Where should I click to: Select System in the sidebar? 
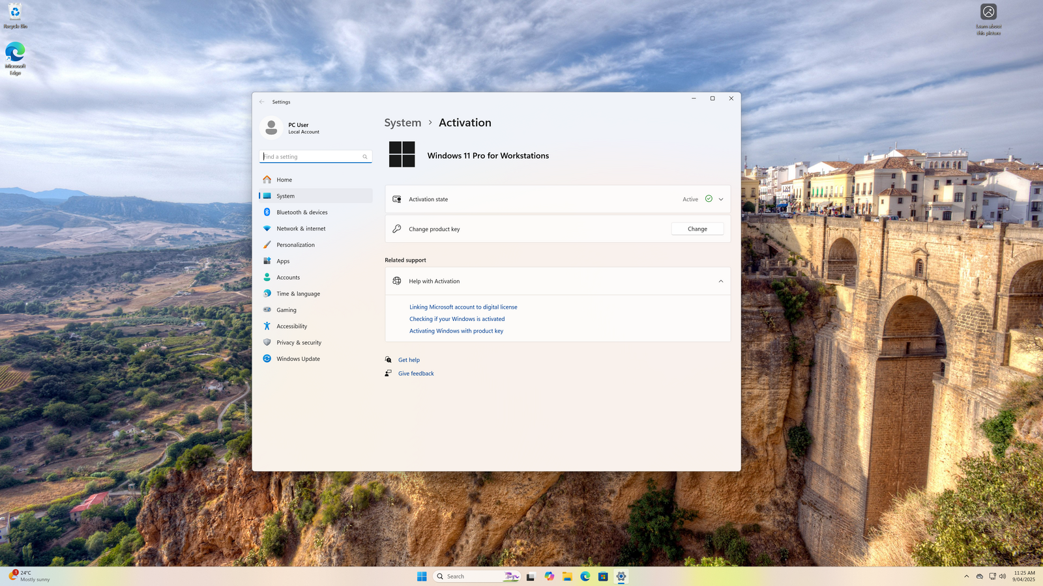pyautogui.click(x=316, y=196)
